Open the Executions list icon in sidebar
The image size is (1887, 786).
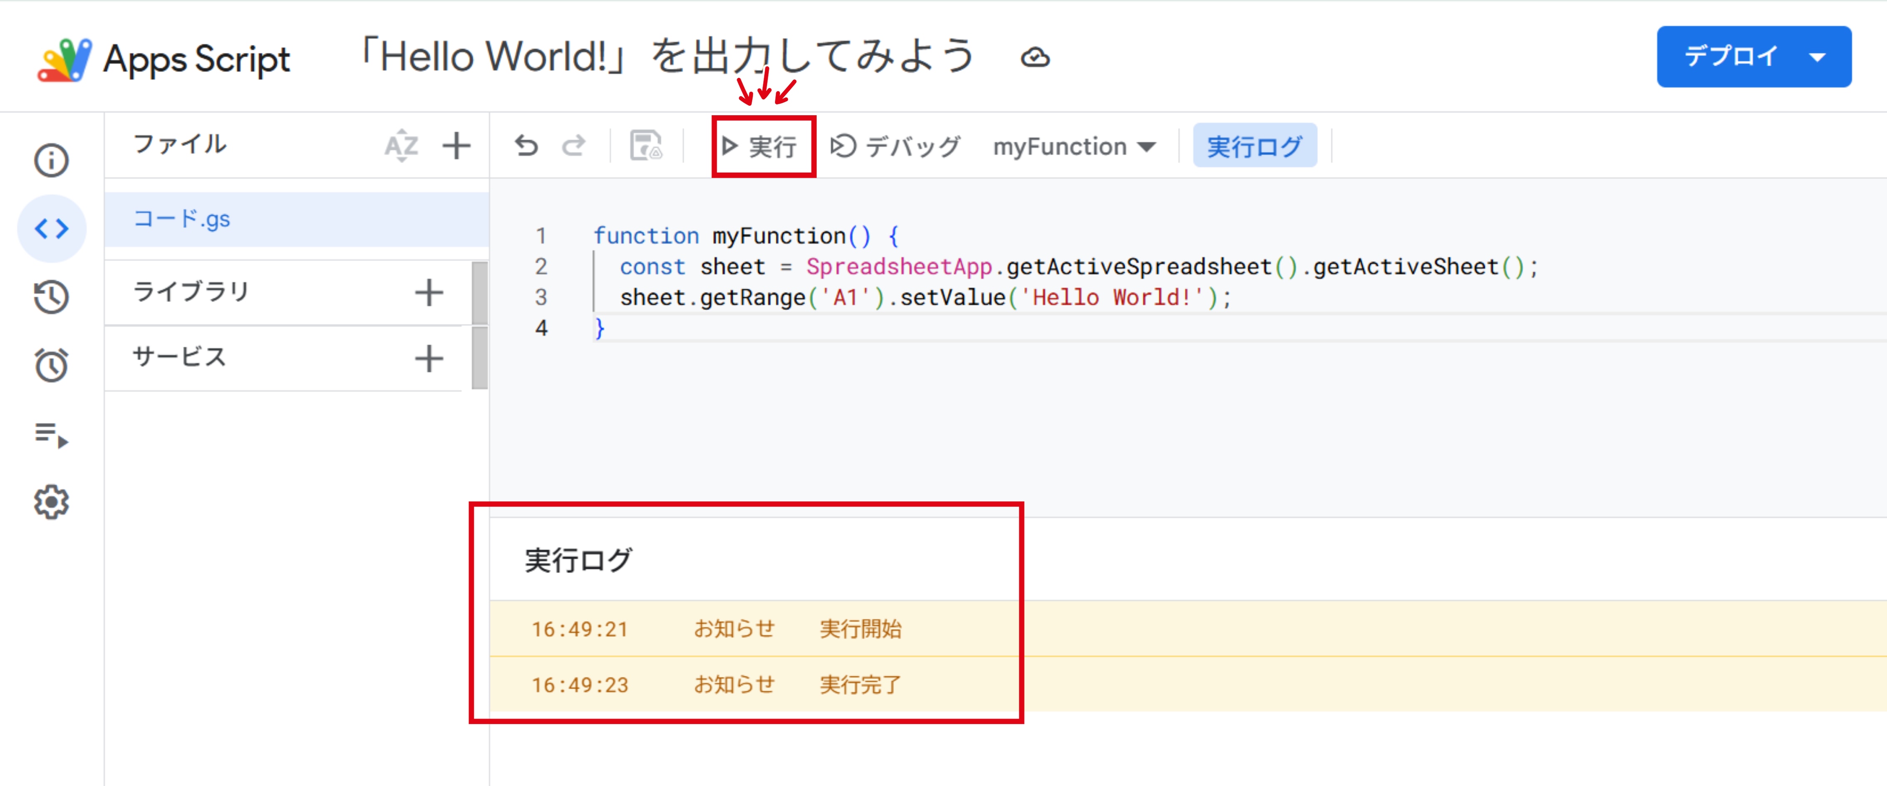[51, 434]
